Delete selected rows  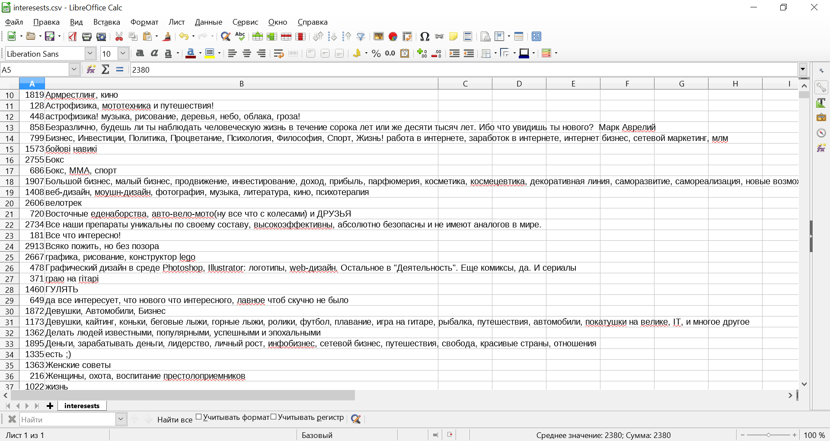pos(286,36)
